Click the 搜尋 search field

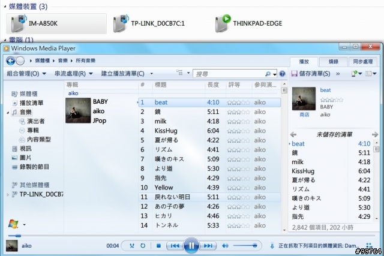tap(230, 74)
